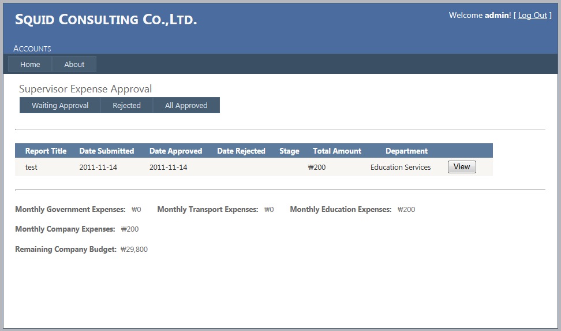Select the Date Rejected column header
Screen dimensions: 561x331
[x=241, y=151]
